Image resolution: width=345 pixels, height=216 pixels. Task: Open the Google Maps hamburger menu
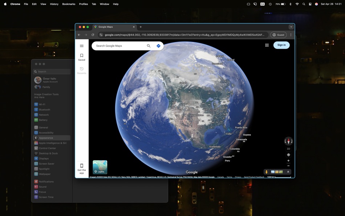point(82,46)
